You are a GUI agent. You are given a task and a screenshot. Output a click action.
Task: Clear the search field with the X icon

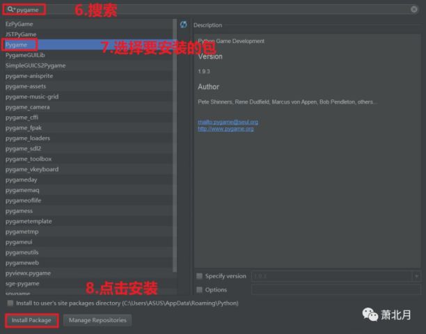click(x=413, y=10)
